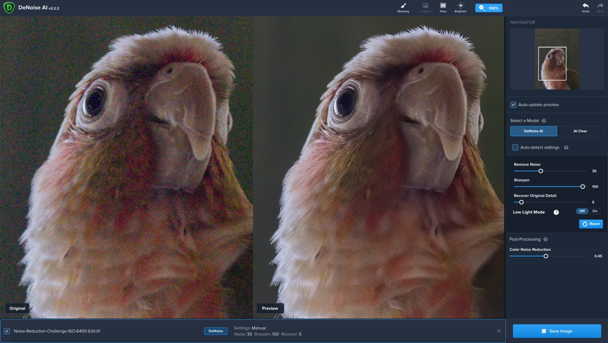Click the Remove Noise value 35
The height and width of the screenshot is (343, 608).
pos(594,171)
